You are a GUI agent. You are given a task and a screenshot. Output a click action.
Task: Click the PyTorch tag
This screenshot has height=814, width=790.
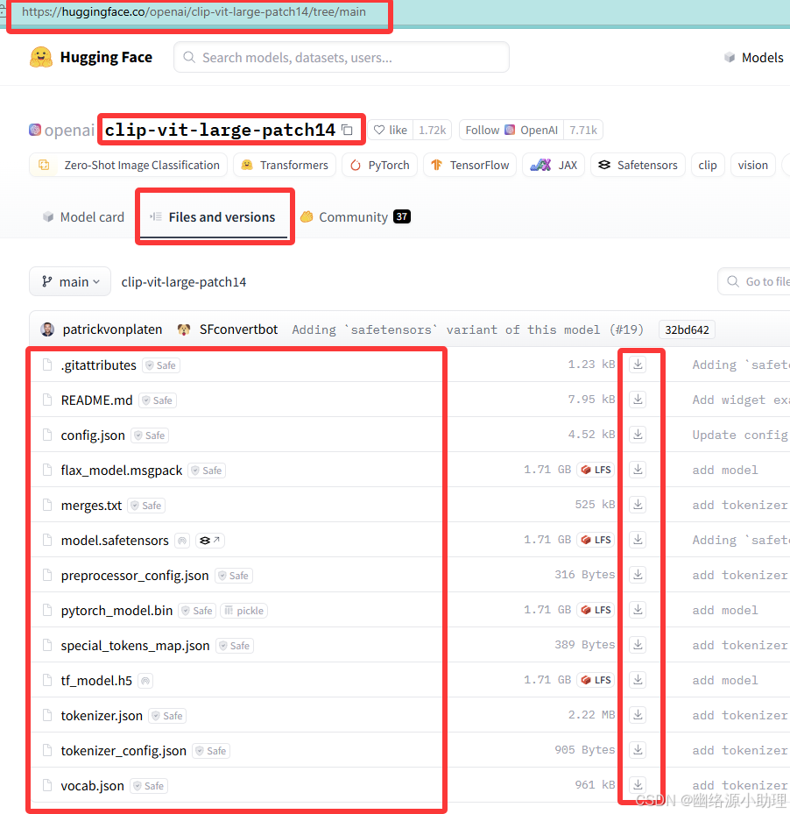pyautogui.click(x=379, y=165)
